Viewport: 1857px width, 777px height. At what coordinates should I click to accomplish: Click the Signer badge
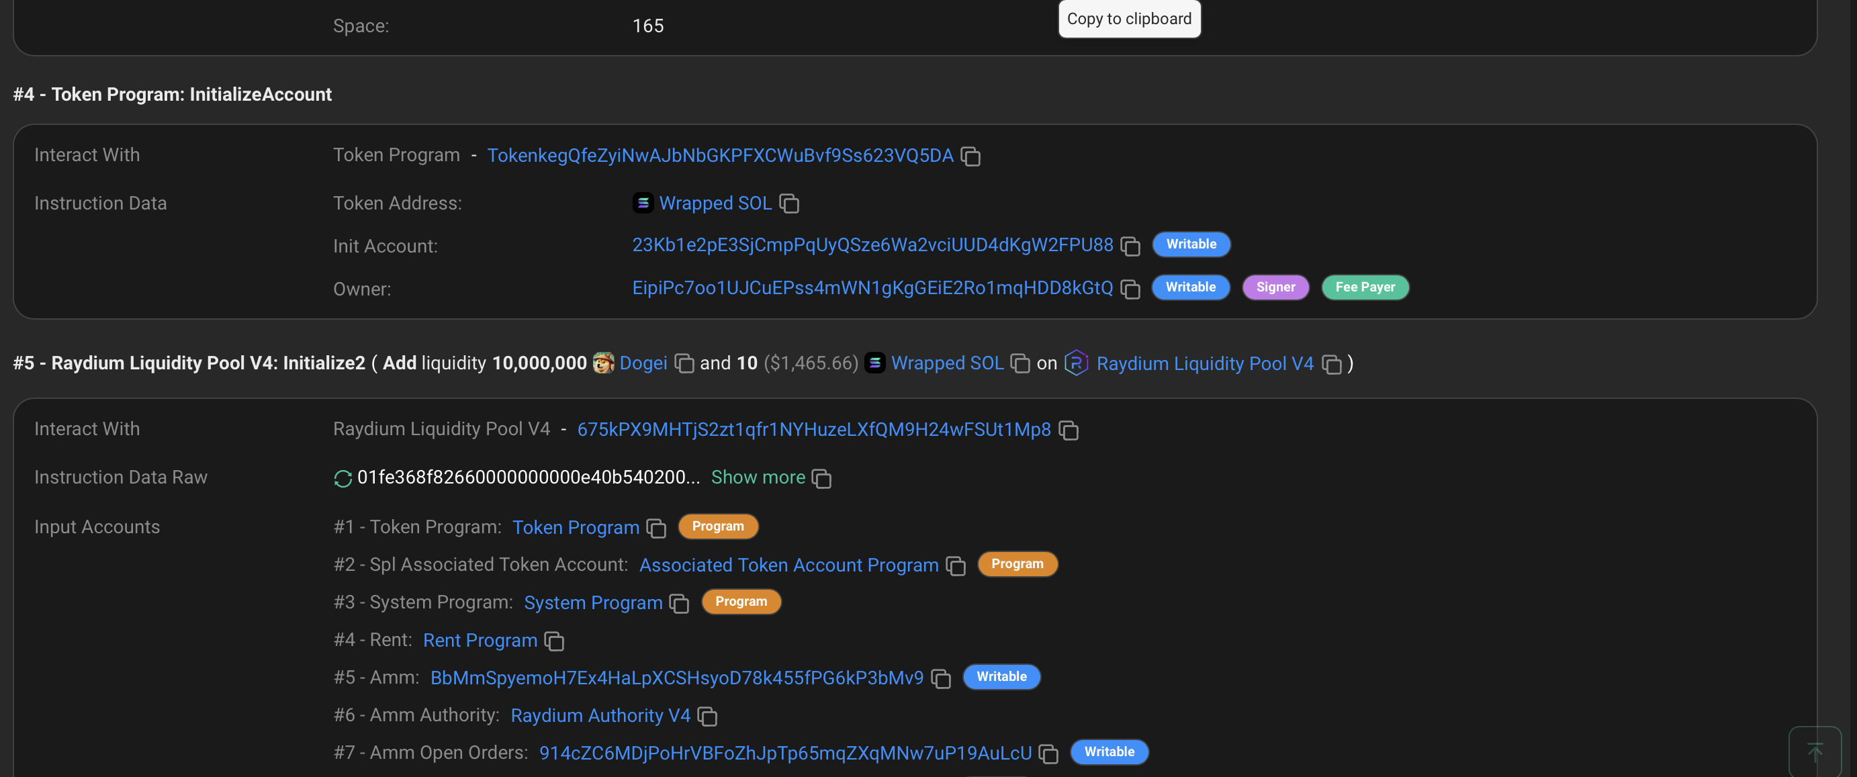(1275, 287)
